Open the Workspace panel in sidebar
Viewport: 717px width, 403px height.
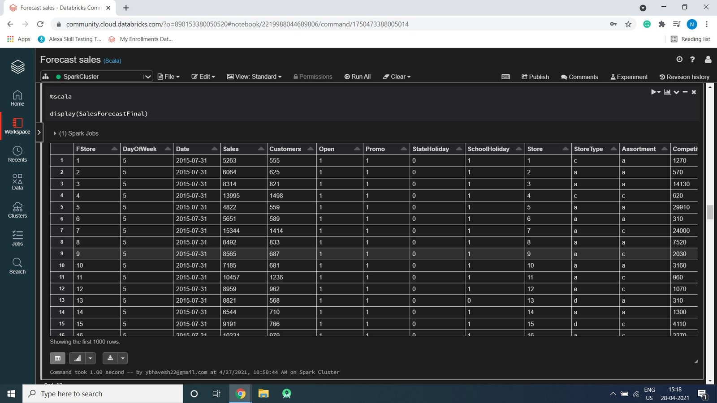pos(17,126)
